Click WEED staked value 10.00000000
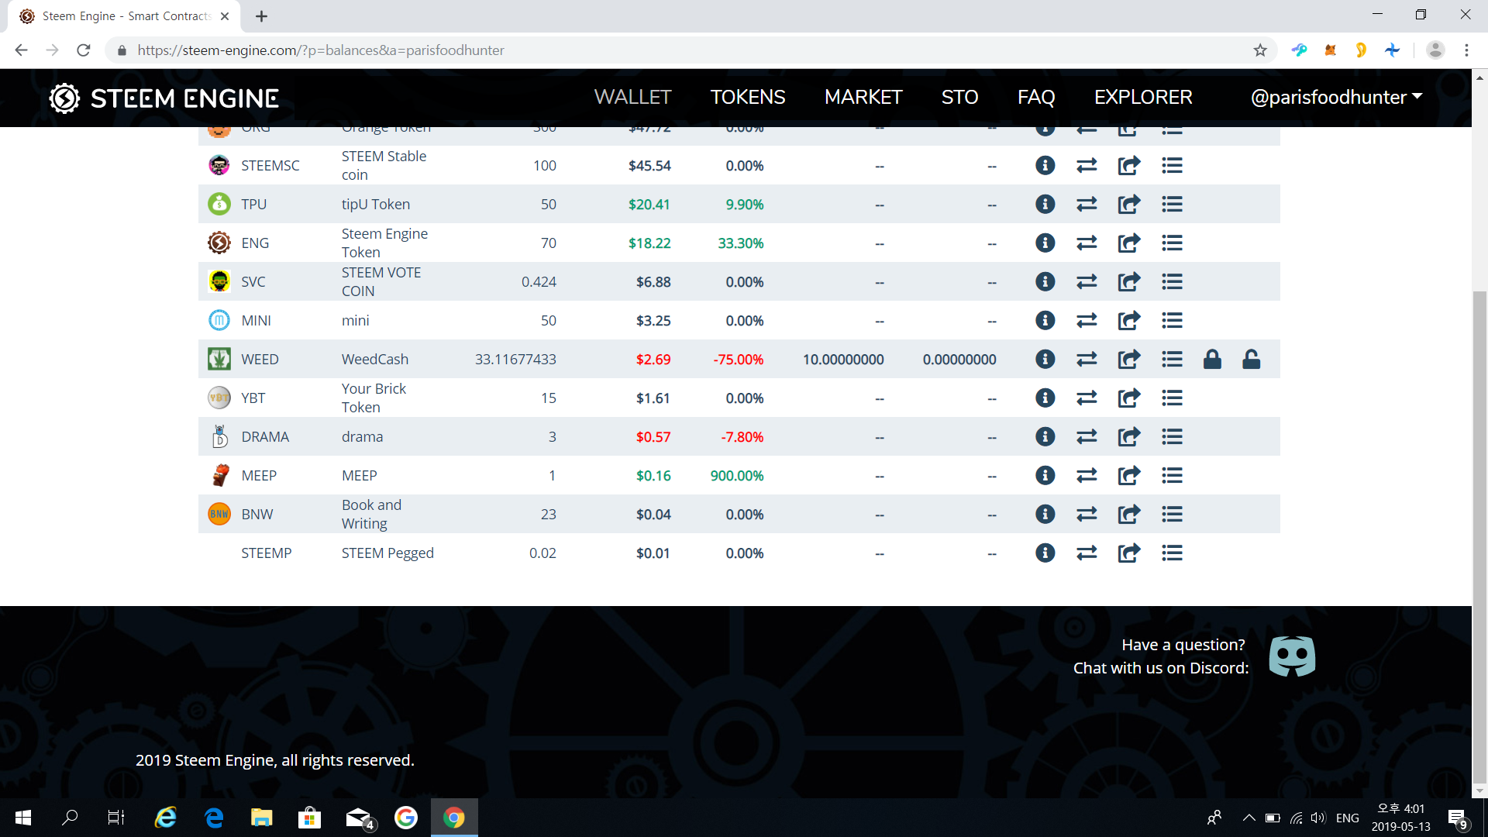Screen dimensions: 1488x837 point(843,360)
